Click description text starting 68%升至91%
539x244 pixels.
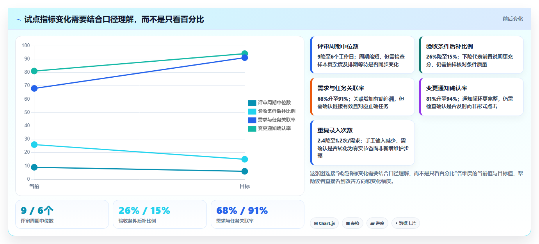(361, 103)
